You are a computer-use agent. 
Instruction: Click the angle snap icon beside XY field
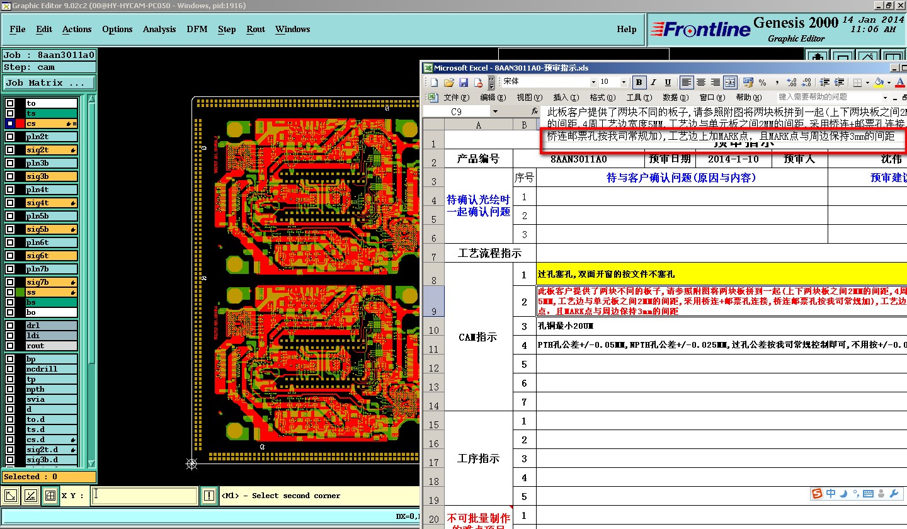coord(30,496)
